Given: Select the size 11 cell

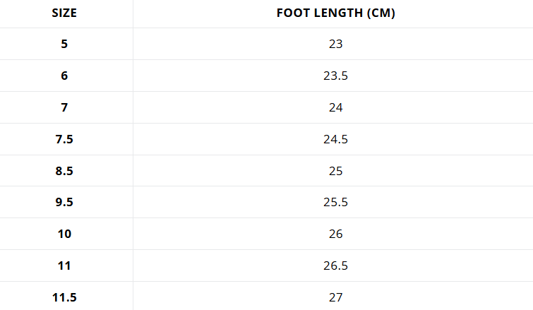Looking at the screenshot, I should point(64,266).
